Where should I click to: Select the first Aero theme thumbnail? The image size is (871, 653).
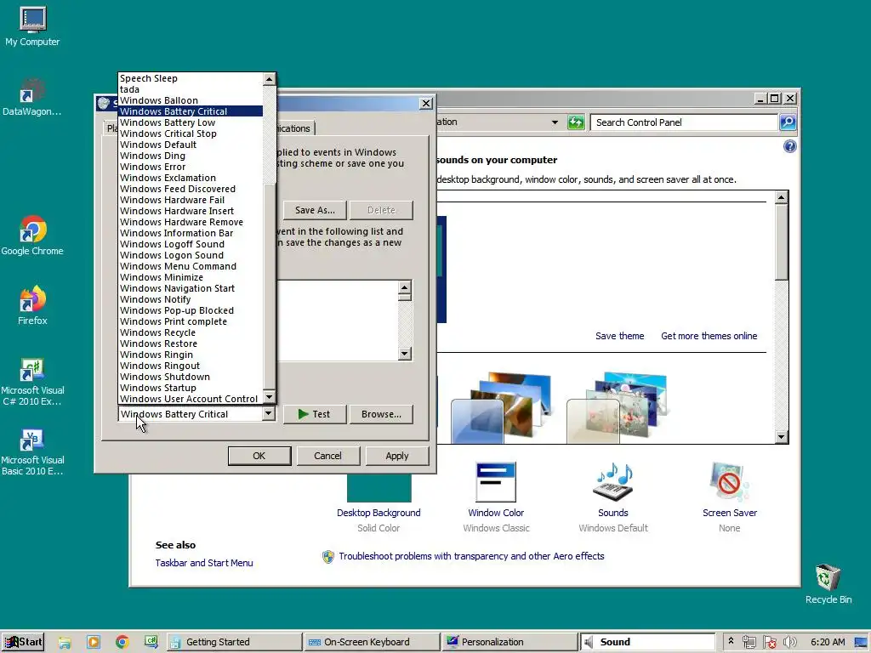pyautogui.click(x=501, y=408)
